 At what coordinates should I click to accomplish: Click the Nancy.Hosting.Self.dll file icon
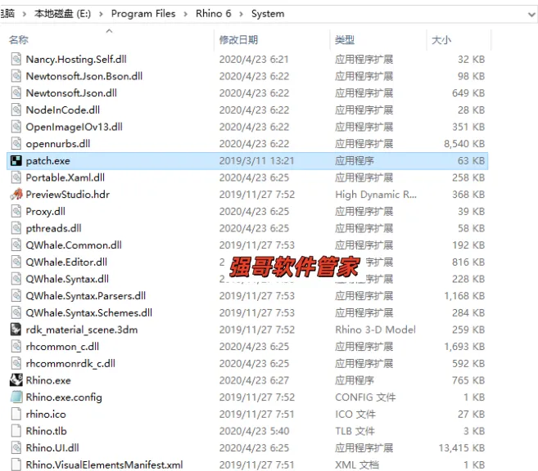(16, 59)
